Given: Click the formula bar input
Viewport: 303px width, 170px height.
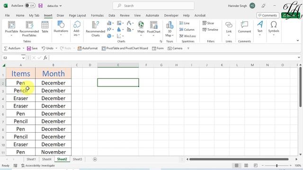Looking at the screenshot, I should pos(173,58).
